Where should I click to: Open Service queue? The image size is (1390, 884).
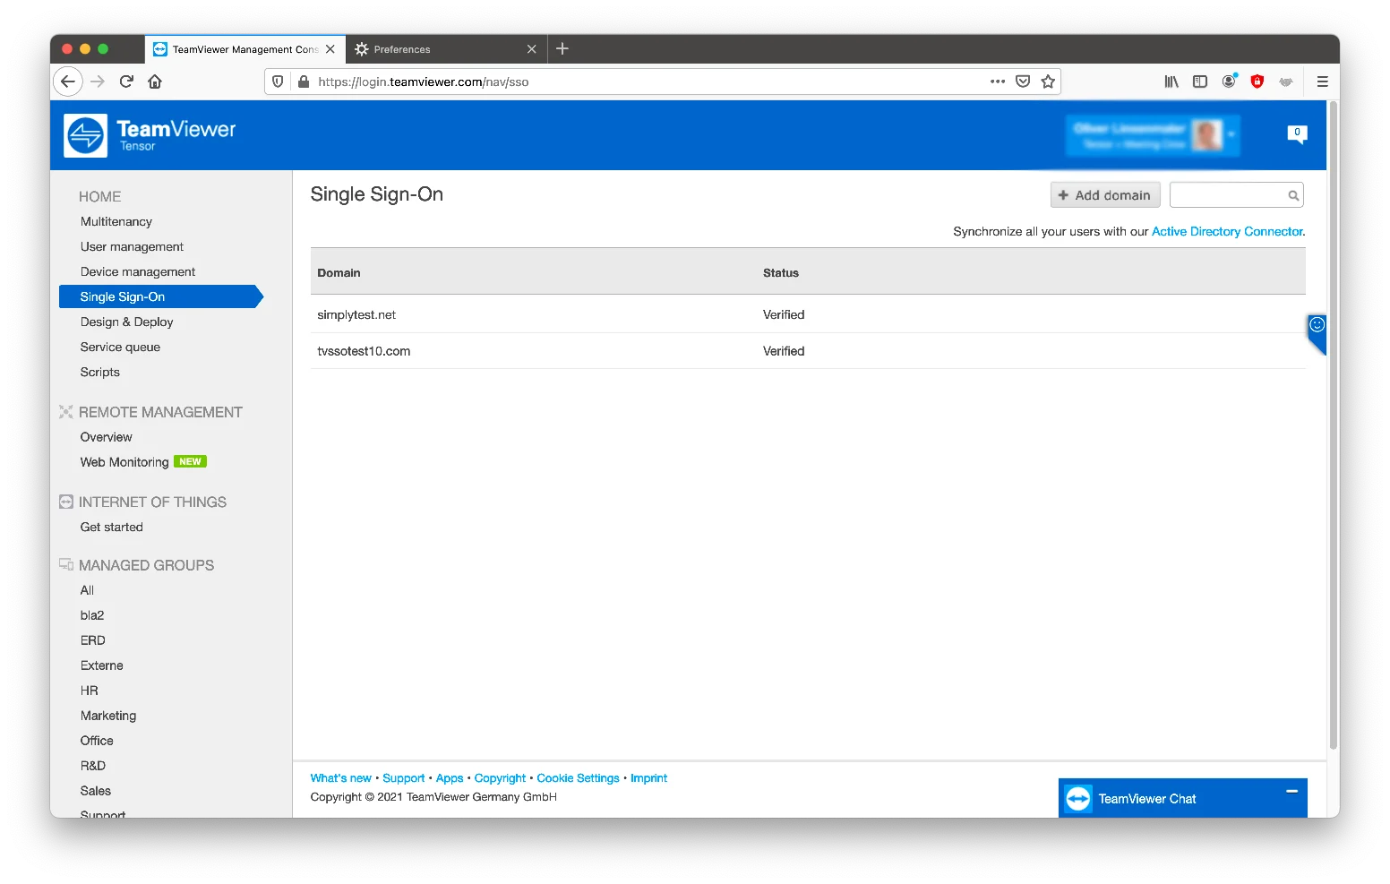[120, 347]
